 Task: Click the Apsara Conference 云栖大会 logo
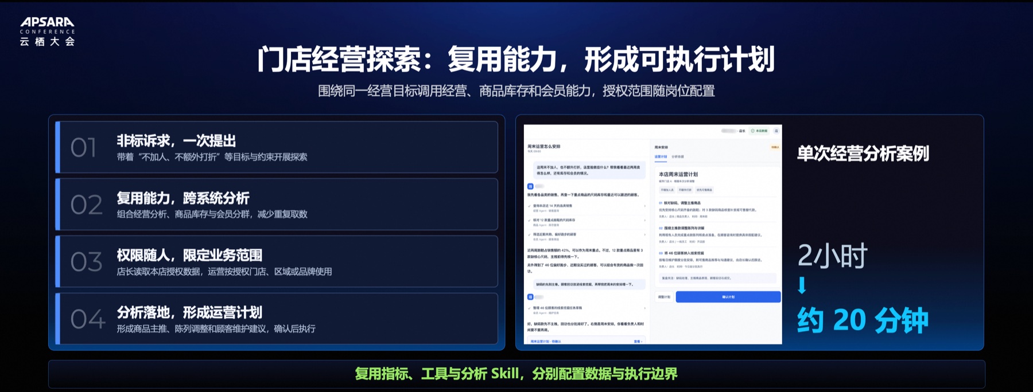click(47, 31)
